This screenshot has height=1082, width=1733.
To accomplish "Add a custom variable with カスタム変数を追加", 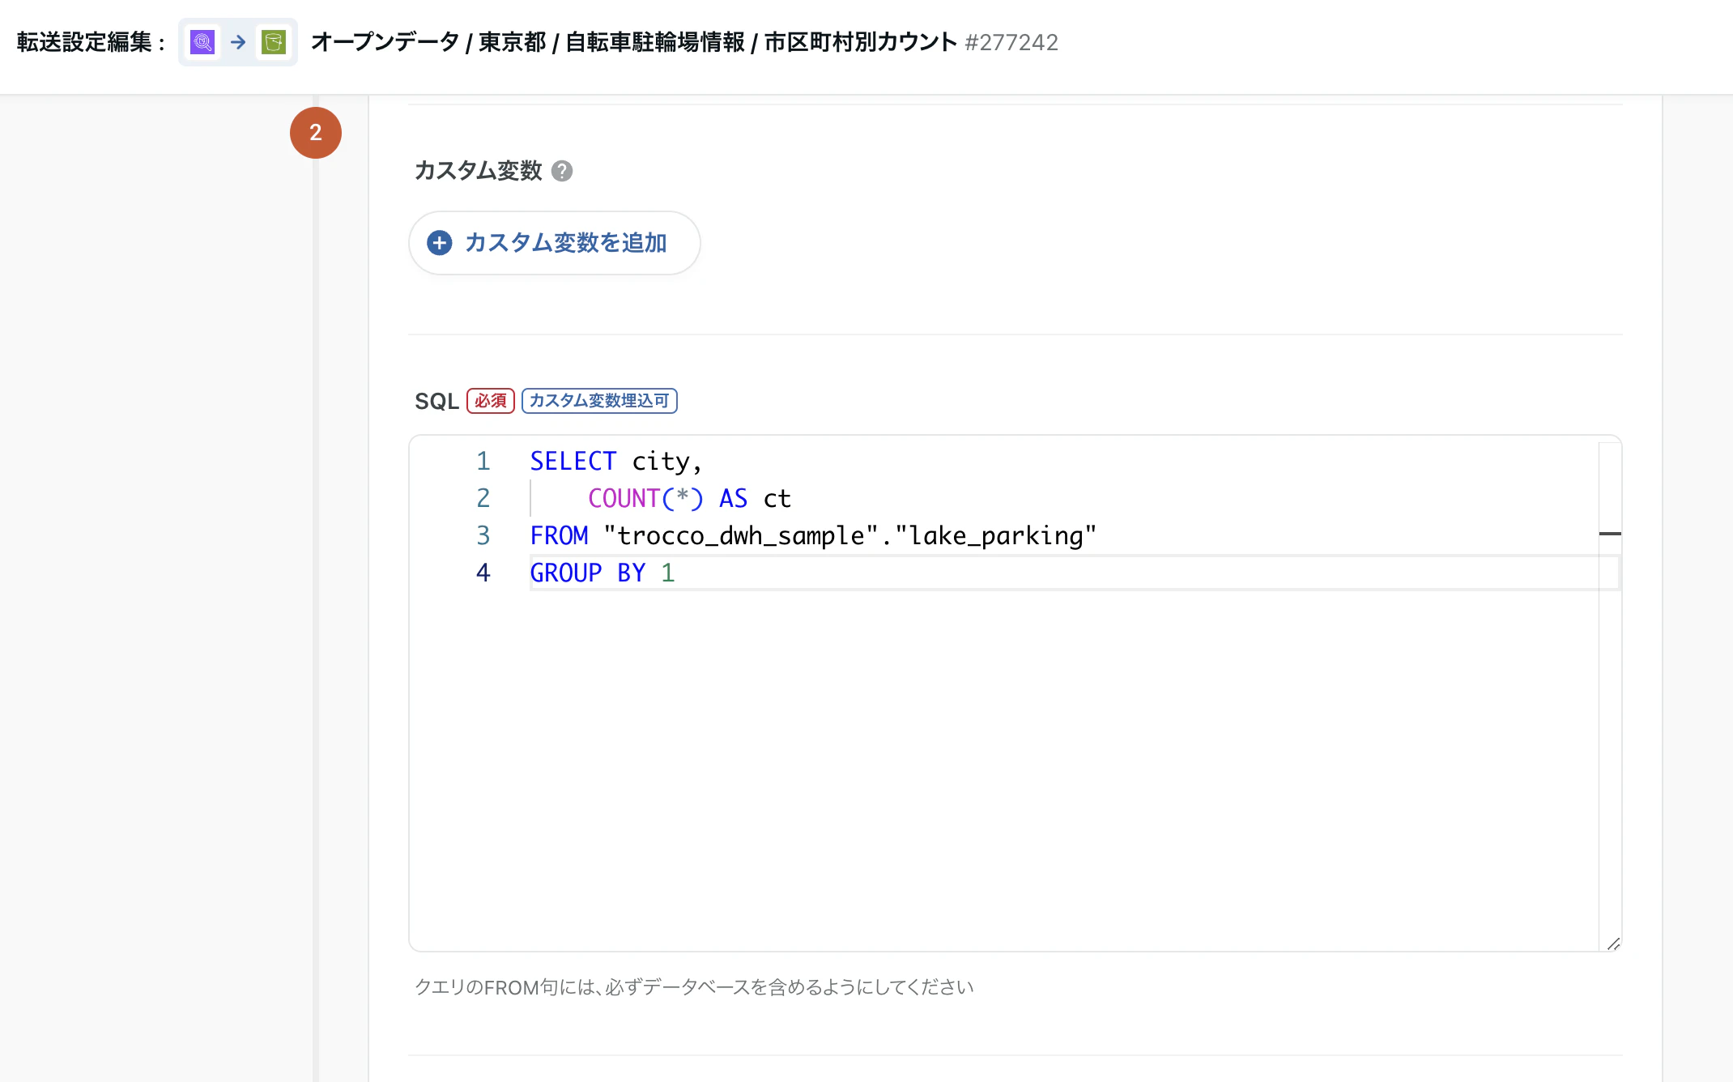I will [555, 243].
